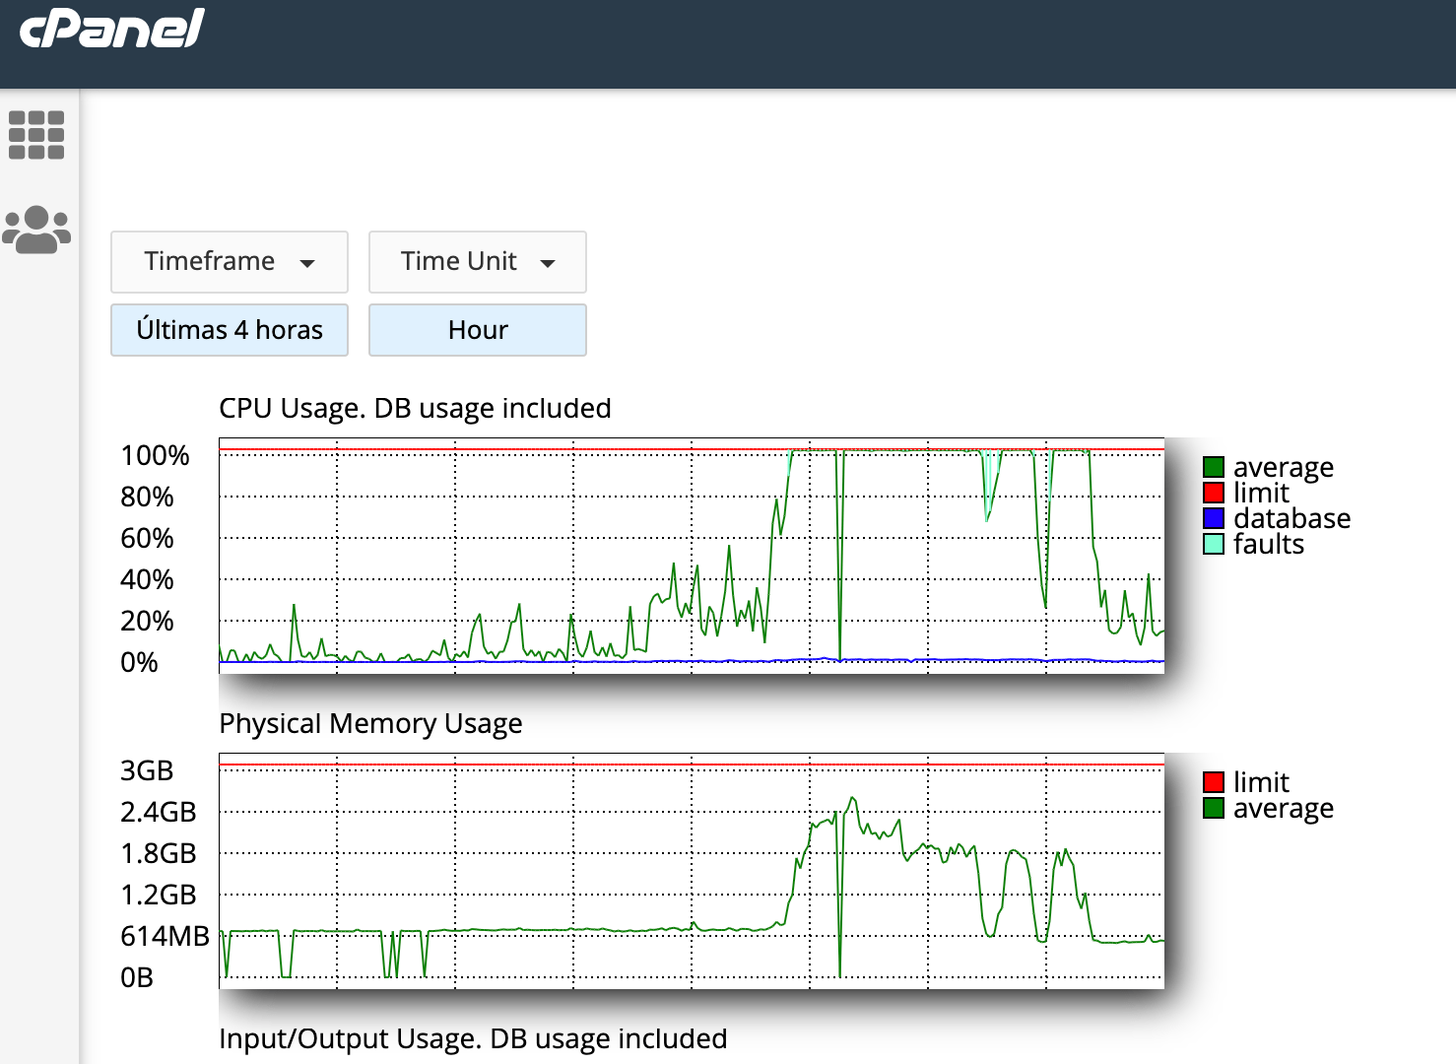This screenshot has width=1456, height=1064.
Task: Click the database legend label
Action: tap(1291, 518)
